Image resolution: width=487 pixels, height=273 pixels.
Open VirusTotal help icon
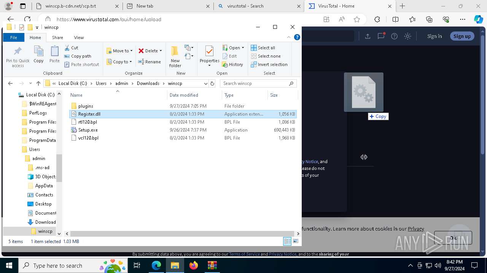394,36
